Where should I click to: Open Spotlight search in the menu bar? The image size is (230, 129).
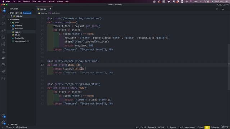coord(205,1)
